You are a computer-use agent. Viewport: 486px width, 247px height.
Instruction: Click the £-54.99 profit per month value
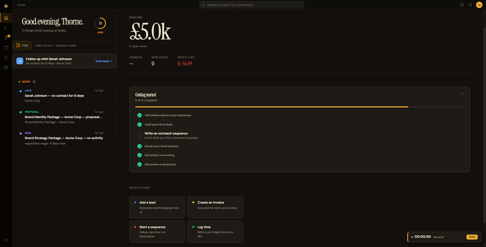point(185,63)
